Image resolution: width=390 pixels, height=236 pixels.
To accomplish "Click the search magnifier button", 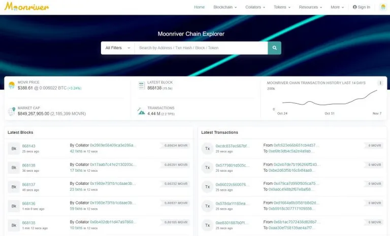I will pos(274,48).
